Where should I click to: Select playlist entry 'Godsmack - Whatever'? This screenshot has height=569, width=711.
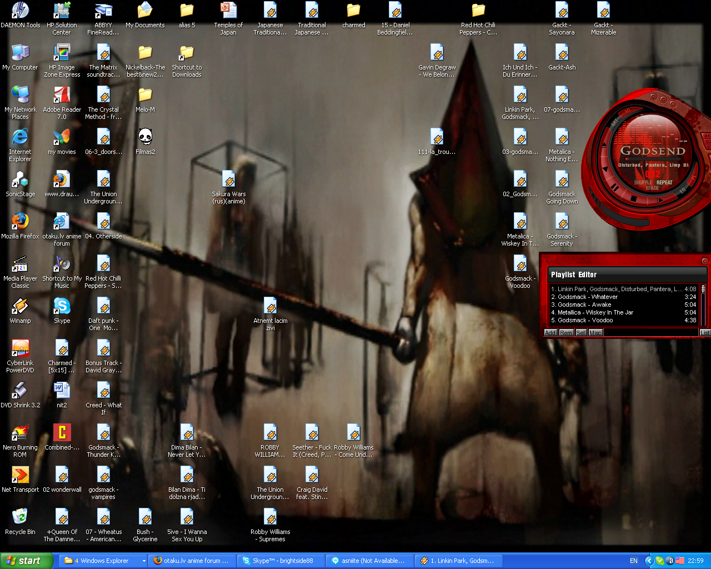coord(623,297)
